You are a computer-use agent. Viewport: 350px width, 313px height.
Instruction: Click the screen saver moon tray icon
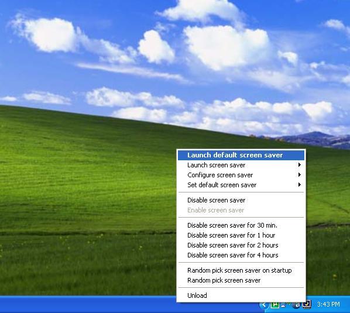point(307,304)
